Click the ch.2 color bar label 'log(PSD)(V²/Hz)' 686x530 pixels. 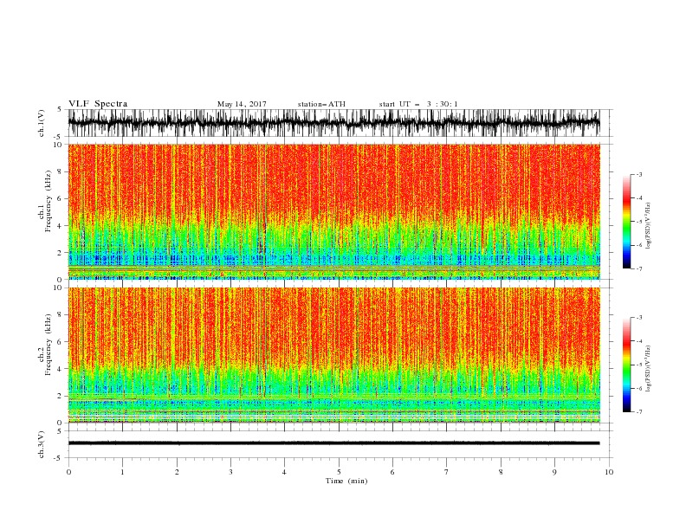tap(649, 368)
